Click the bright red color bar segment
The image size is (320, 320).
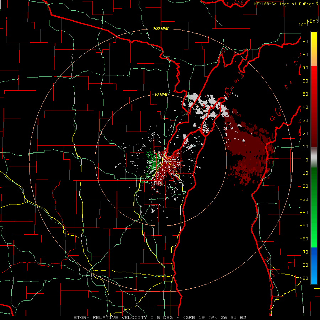(x=314, y=74)
